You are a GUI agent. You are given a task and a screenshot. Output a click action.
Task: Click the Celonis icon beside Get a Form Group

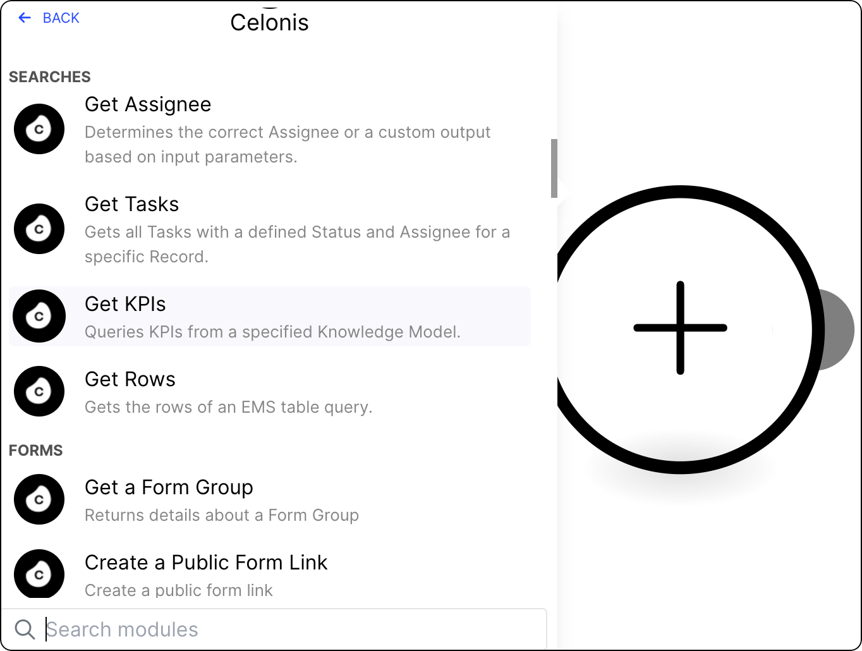[x=39, y=499]
